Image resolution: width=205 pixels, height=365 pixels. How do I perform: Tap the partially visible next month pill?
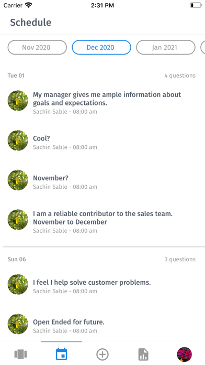(x=203, y=48)
